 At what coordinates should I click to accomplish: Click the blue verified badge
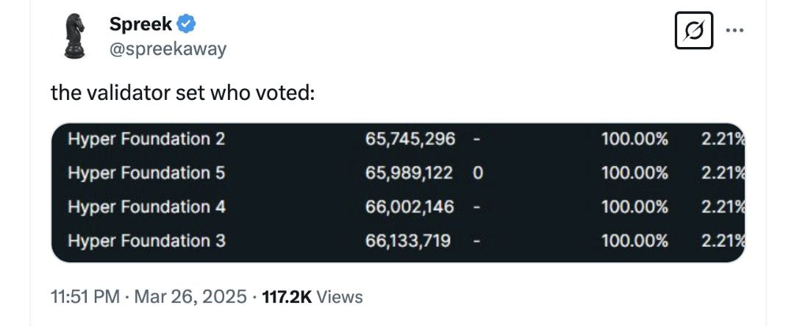186,24
